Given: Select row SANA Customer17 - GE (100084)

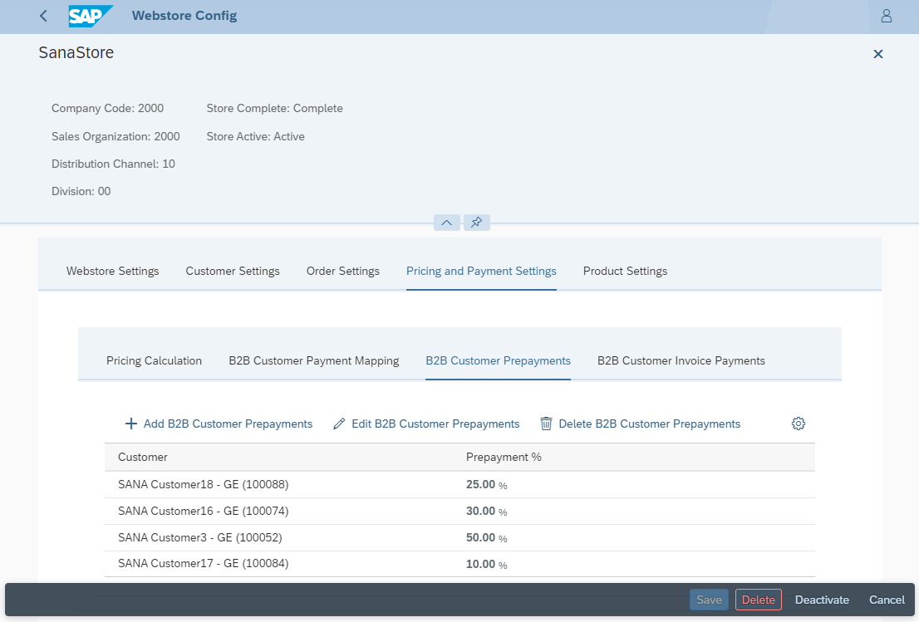Looking at the screenshot, I should (x=459, y=564).
